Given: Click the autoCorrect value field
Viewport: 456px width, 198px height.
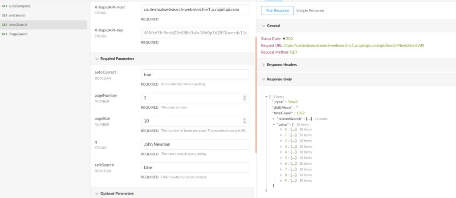Looking at the screenshot, I should 195,75.
